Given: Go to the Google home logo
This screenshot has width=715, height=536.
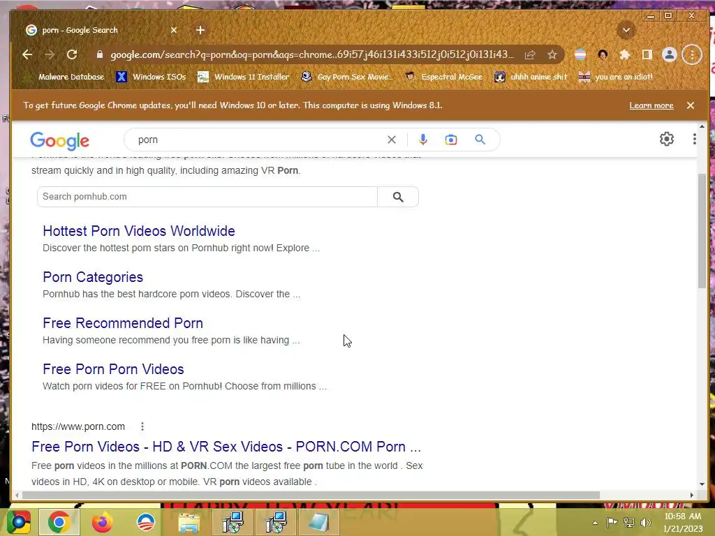Looking at the screenshot, I should click(x=60, y=141).
